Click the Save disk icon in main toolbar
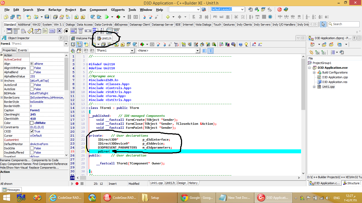Viewport: 362px width, 203px height. 47,17
